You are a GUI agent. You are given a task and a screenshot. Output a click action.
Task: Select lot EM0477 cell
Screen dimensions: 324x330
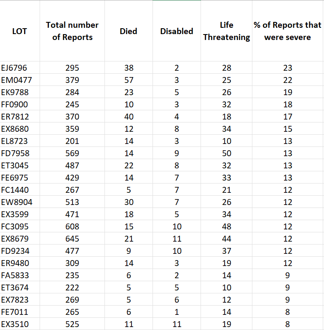pos(19,80)
